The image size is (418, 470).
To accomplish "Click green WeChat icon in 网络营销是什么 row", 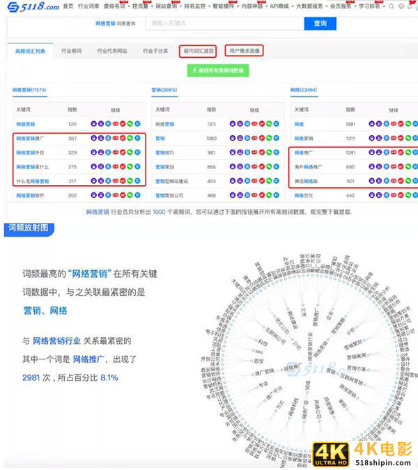I will pos(130,166).
